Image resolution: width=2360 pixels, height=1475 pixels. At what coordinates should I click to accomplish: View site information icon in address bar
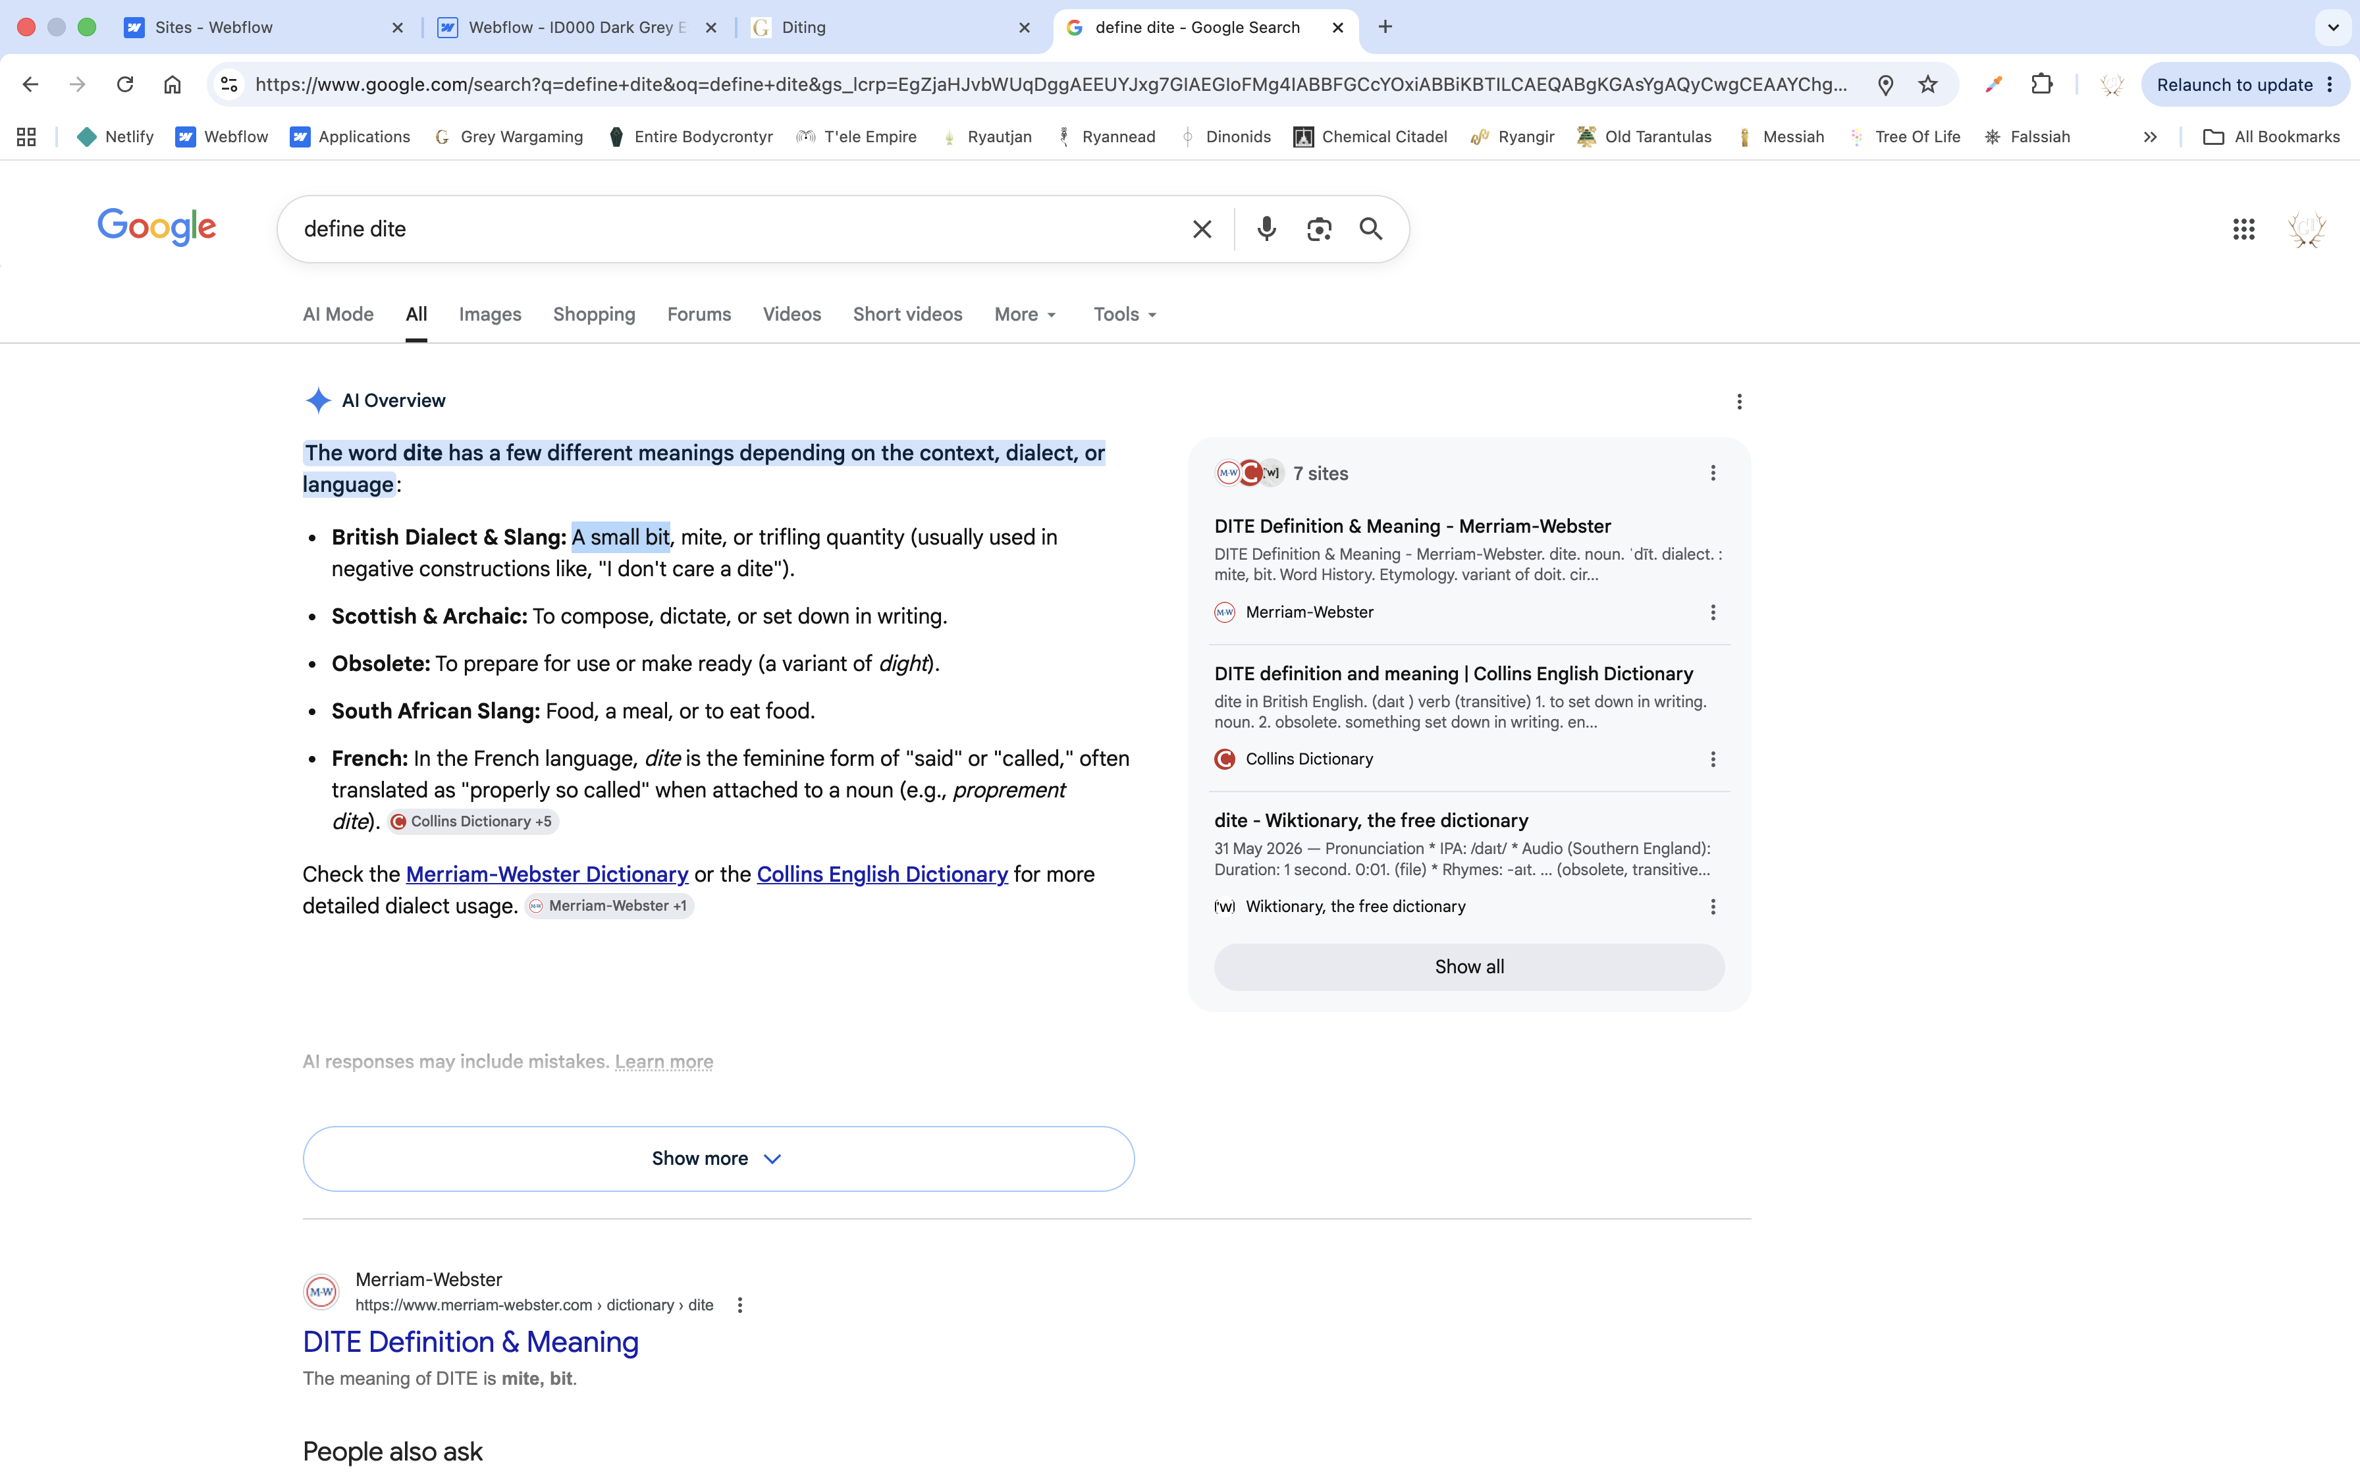(x=229, y=85)
